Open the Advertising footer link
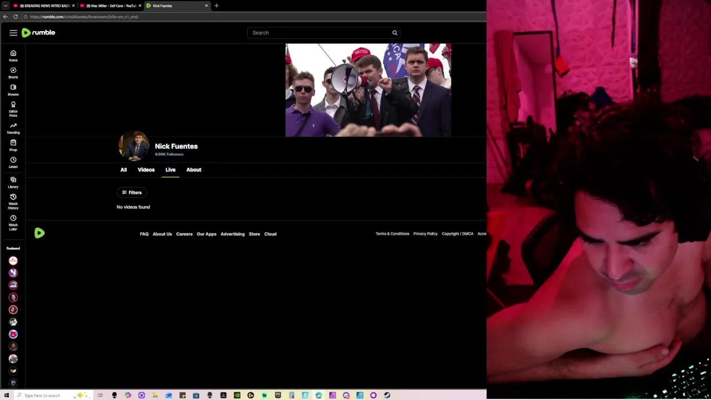This screenshot has height=400, width=711. (232, 234)
